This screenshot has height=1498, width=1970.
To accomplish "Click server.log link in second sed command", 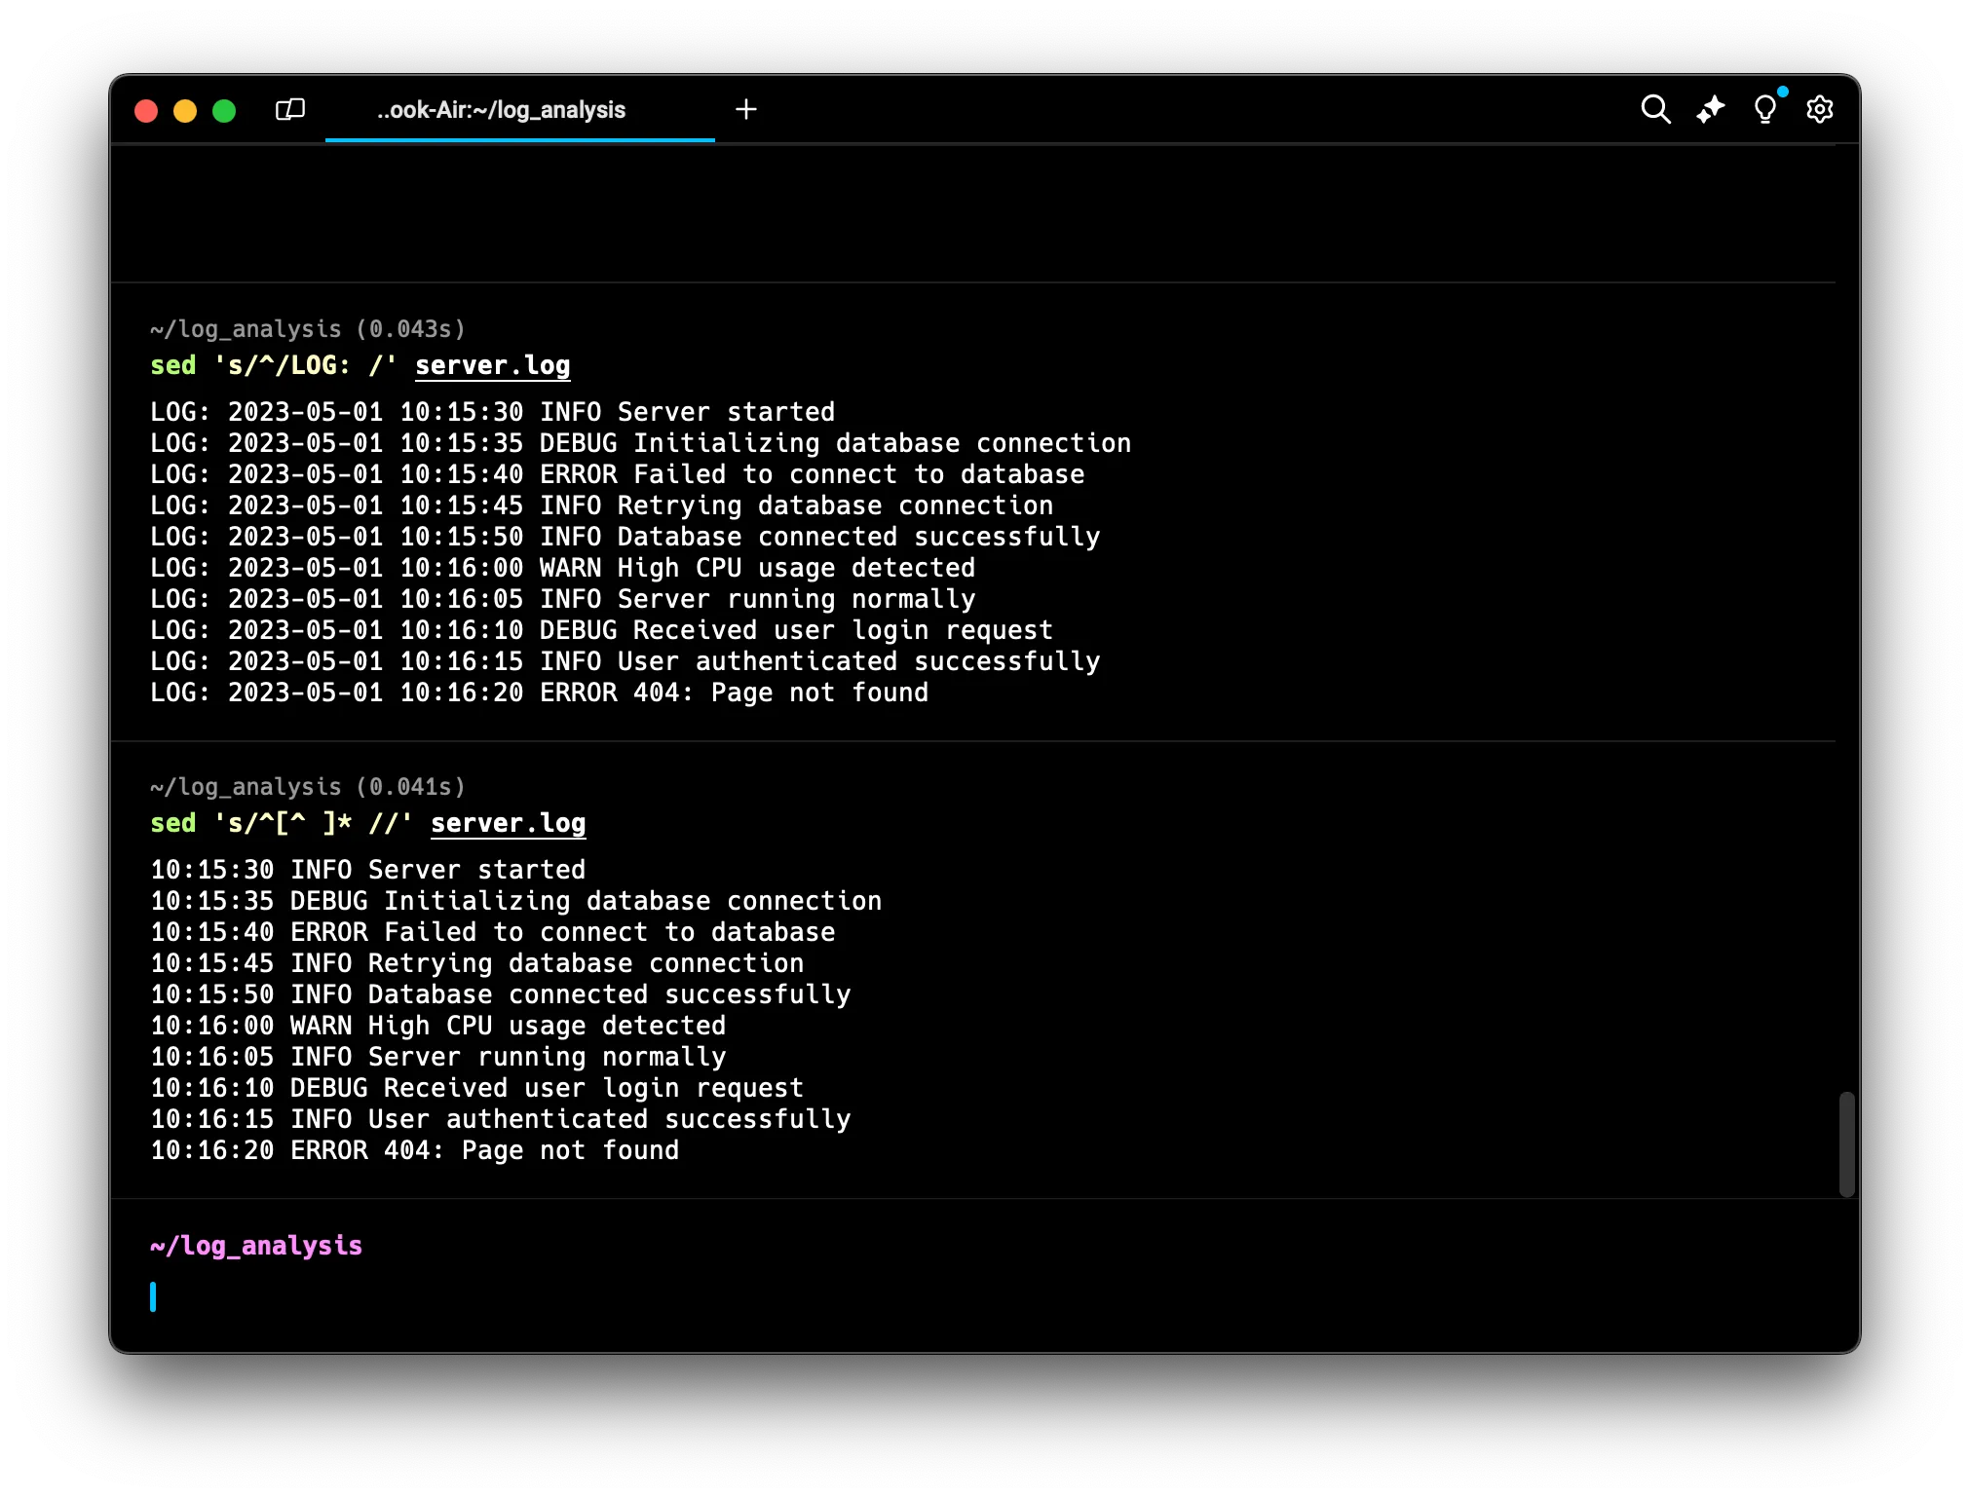I will 509,823.
